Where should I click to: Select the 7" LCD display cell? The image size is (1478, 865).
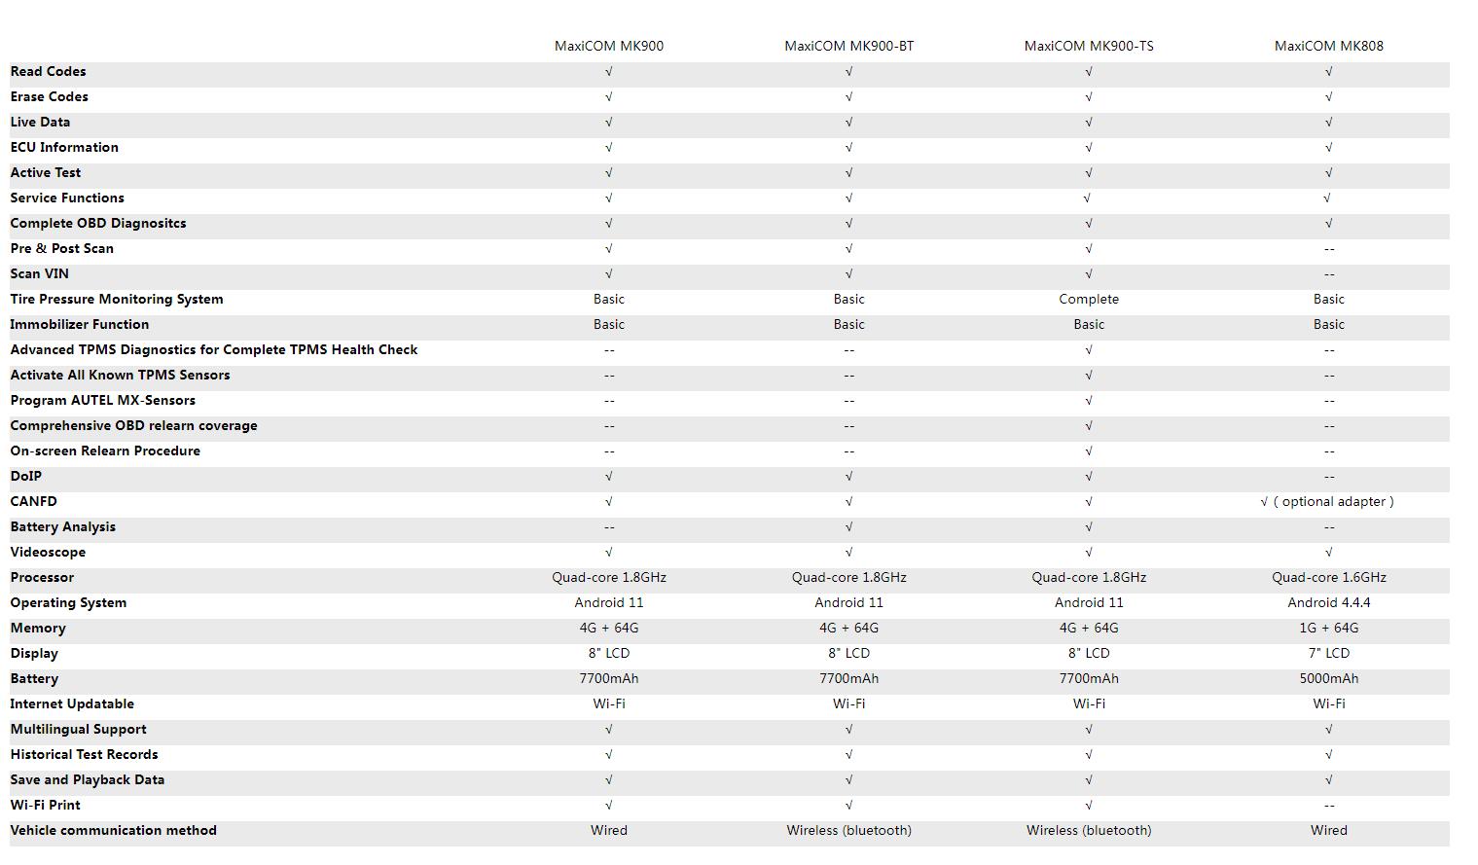pos(1328,653)
